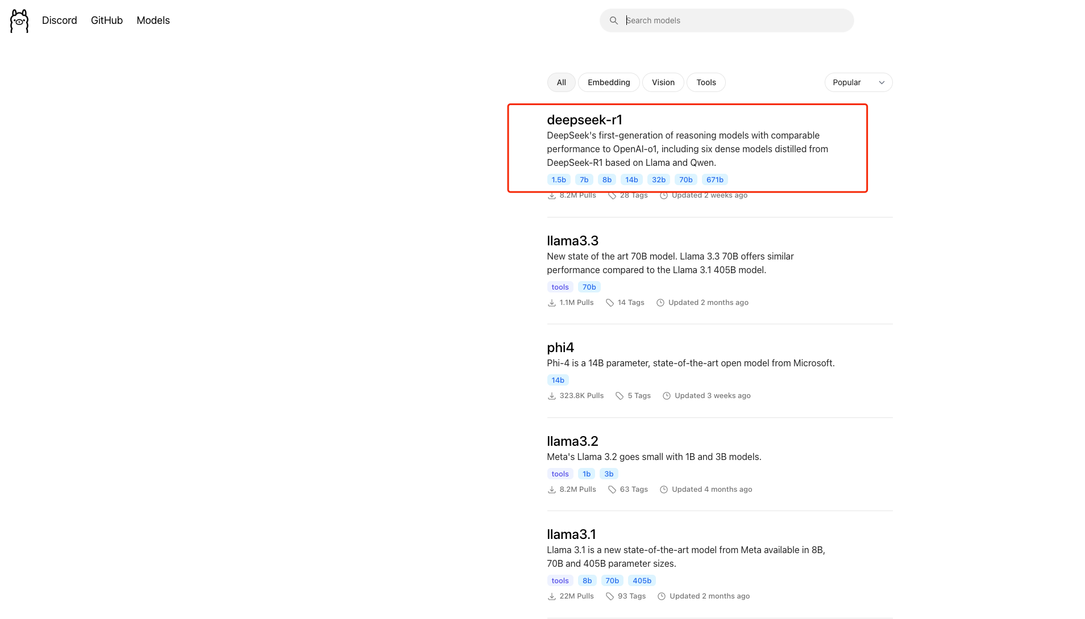Click the 14b tag under phi4
The height and width of the screenshot is (619, 1085).
click(558, 380)
